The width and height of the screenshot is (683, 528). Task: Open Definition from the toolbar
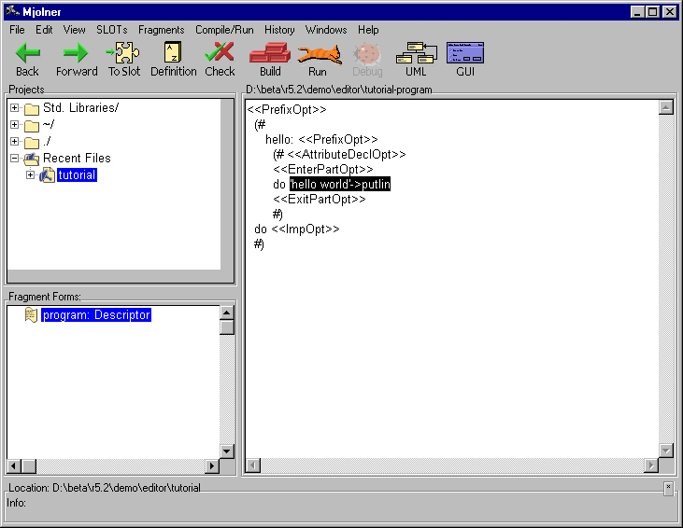(173, 53)
